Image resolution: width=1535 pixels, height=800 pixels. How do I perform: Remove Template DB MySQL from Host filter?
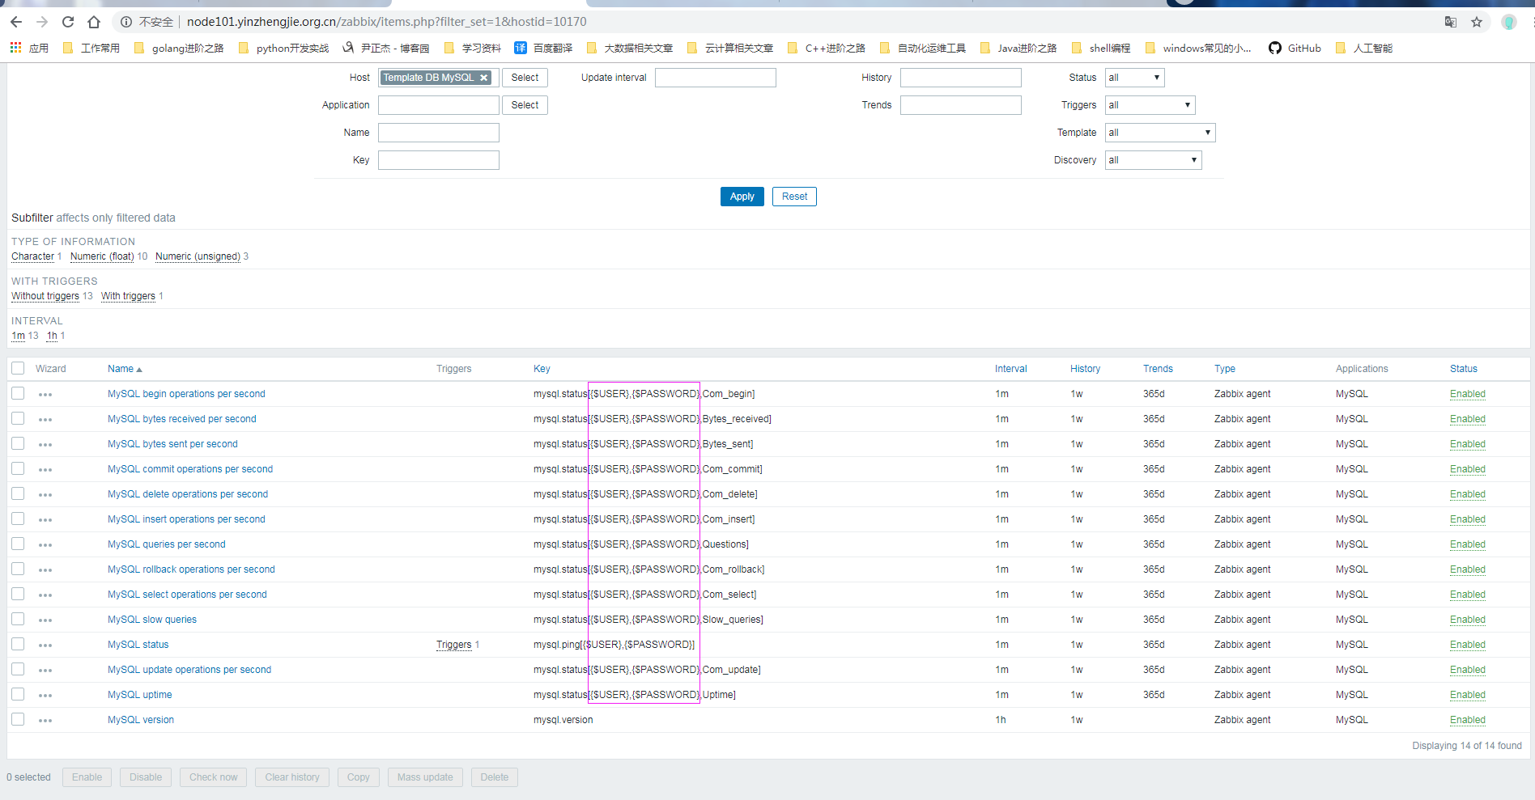click(484, 78)
